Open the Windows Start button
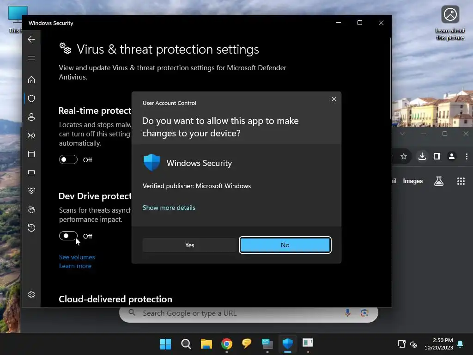Image resolution: width=473 pixels, height=355 pixels. pyautogui.click(x=165, y=344)
